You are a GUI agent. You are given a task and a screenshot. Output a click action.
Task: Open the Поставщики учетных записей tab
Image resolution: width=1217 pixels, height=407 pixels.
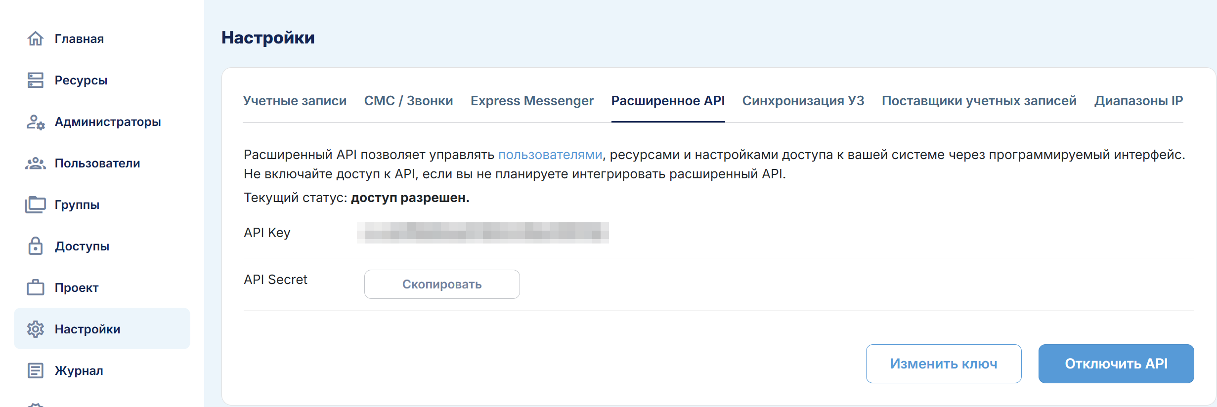979,101
